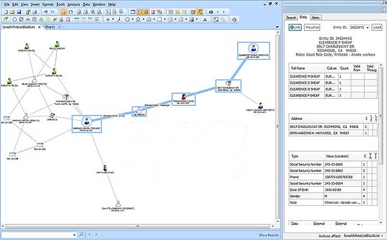This screenshot has width=387, height=240.
Task: Click the rotate tool beside the pointer
Action: coord(71,12)
